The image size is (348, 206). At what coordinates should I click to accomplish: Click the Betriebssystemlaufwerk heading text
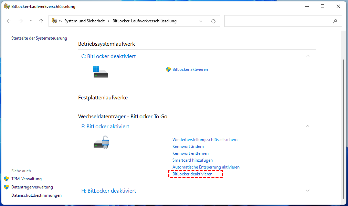[x=106, y=44]
